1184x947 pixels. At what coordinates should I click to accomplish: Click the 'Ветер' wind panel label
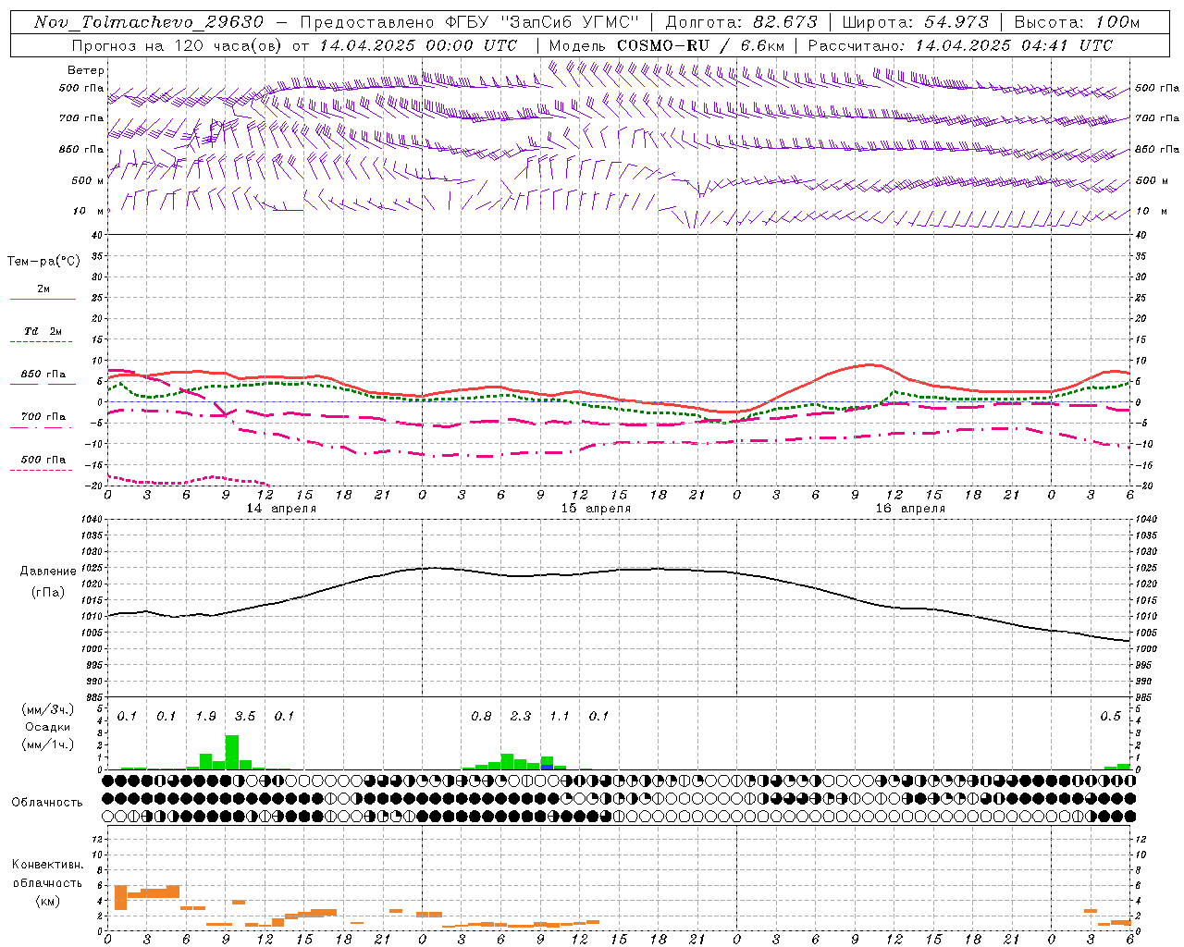[86, 70]
